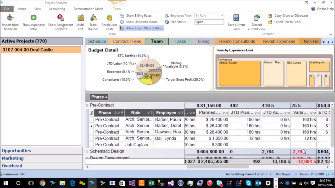
Task: Select project 3107.004.00 Deal Castle
Action: click(x=41, y=50)
